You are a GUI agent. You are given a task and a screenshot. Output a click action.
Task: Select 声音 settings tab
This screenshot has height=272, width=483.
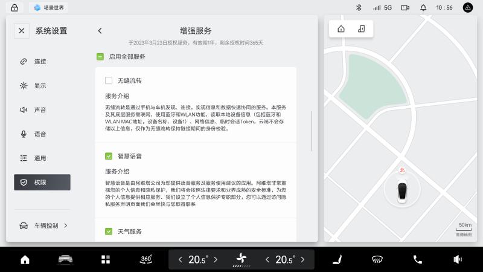42,110
